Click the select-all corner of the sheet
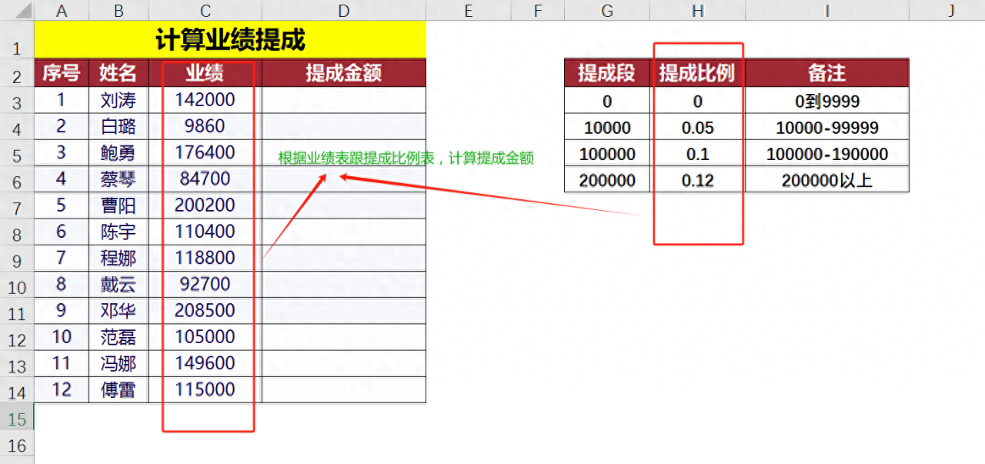 [17, 10]
